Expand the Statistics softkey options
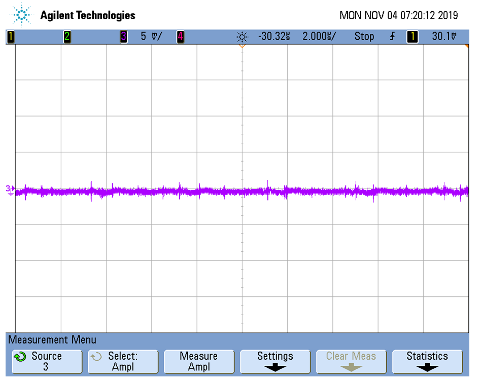Screen dimensions: 481x383 click(427, 361)
